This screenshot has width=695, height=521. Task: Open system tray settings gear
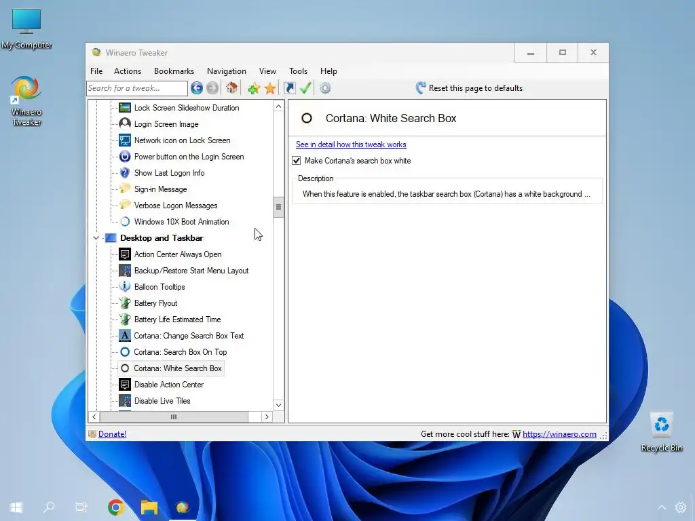(x=680, y=507)
